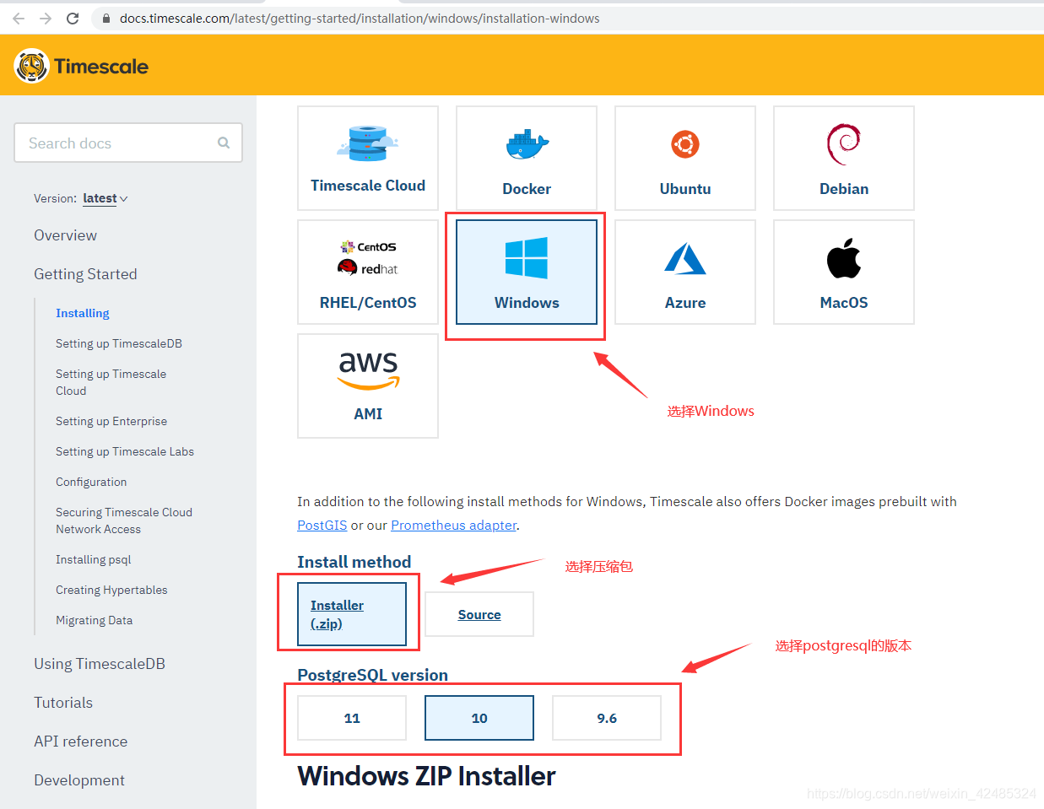Select PostgreSQL version 10
The height and width of the screenshot is (809, 1044).
[x=479, y=718]
